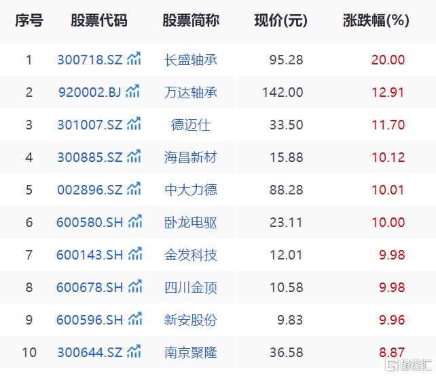
Task: Open stock code link 300718.SZ
Action: tap(90, 60)
